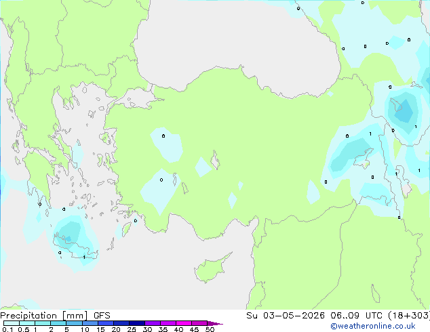Select the 2–5 mm legend color box
Image resolution: width=430 pixels, height=332 pixels.
pyautogui.click(x=58, y=323)
